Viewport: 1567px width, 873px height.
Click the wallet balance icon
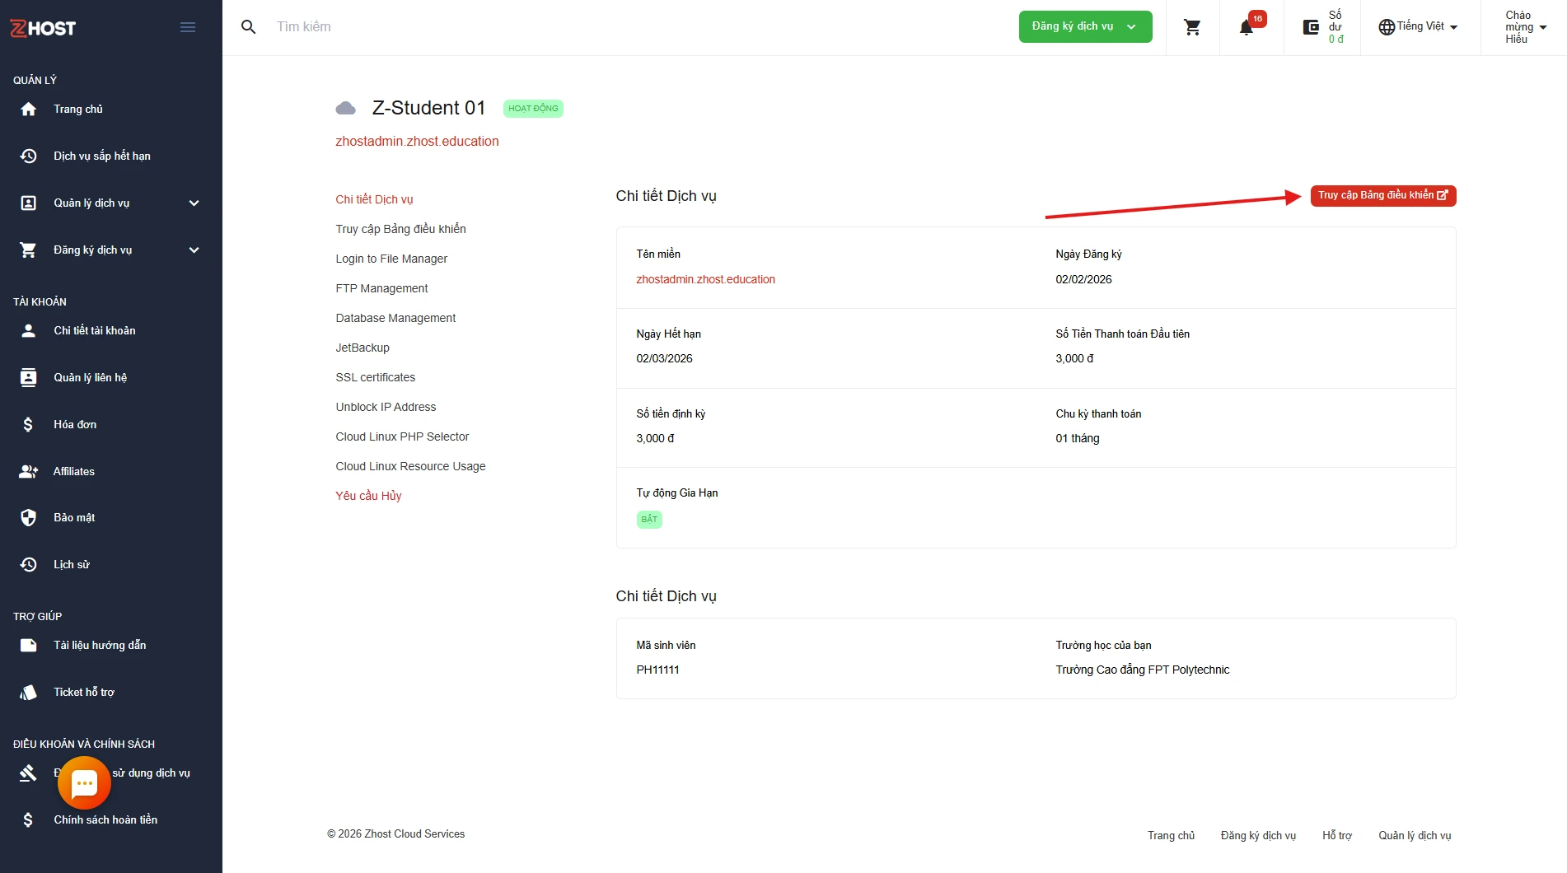point(1311,27)
